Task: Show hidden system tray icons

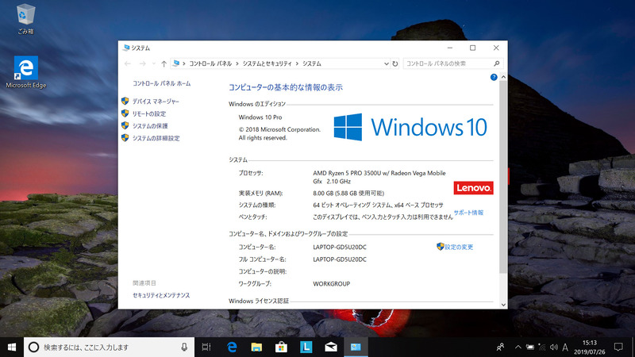Action: tap(518, 347)
